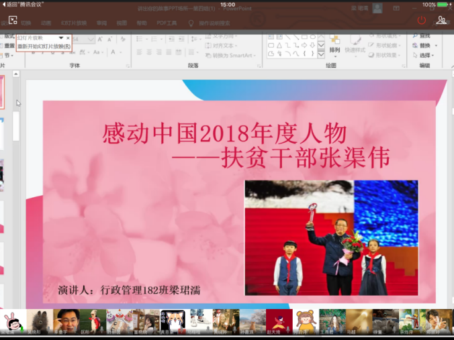Open the participants list icon
Screen dimensions: 454x340
(x=441, y=20)
